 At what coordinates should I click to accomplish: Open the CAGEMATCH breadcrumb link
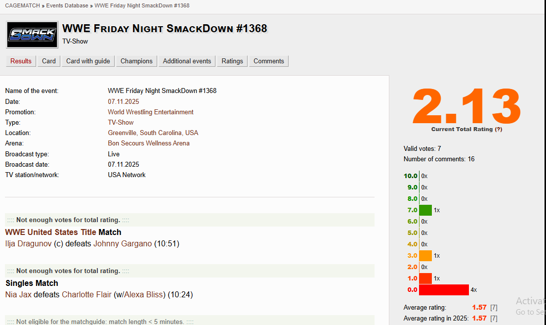22,5
